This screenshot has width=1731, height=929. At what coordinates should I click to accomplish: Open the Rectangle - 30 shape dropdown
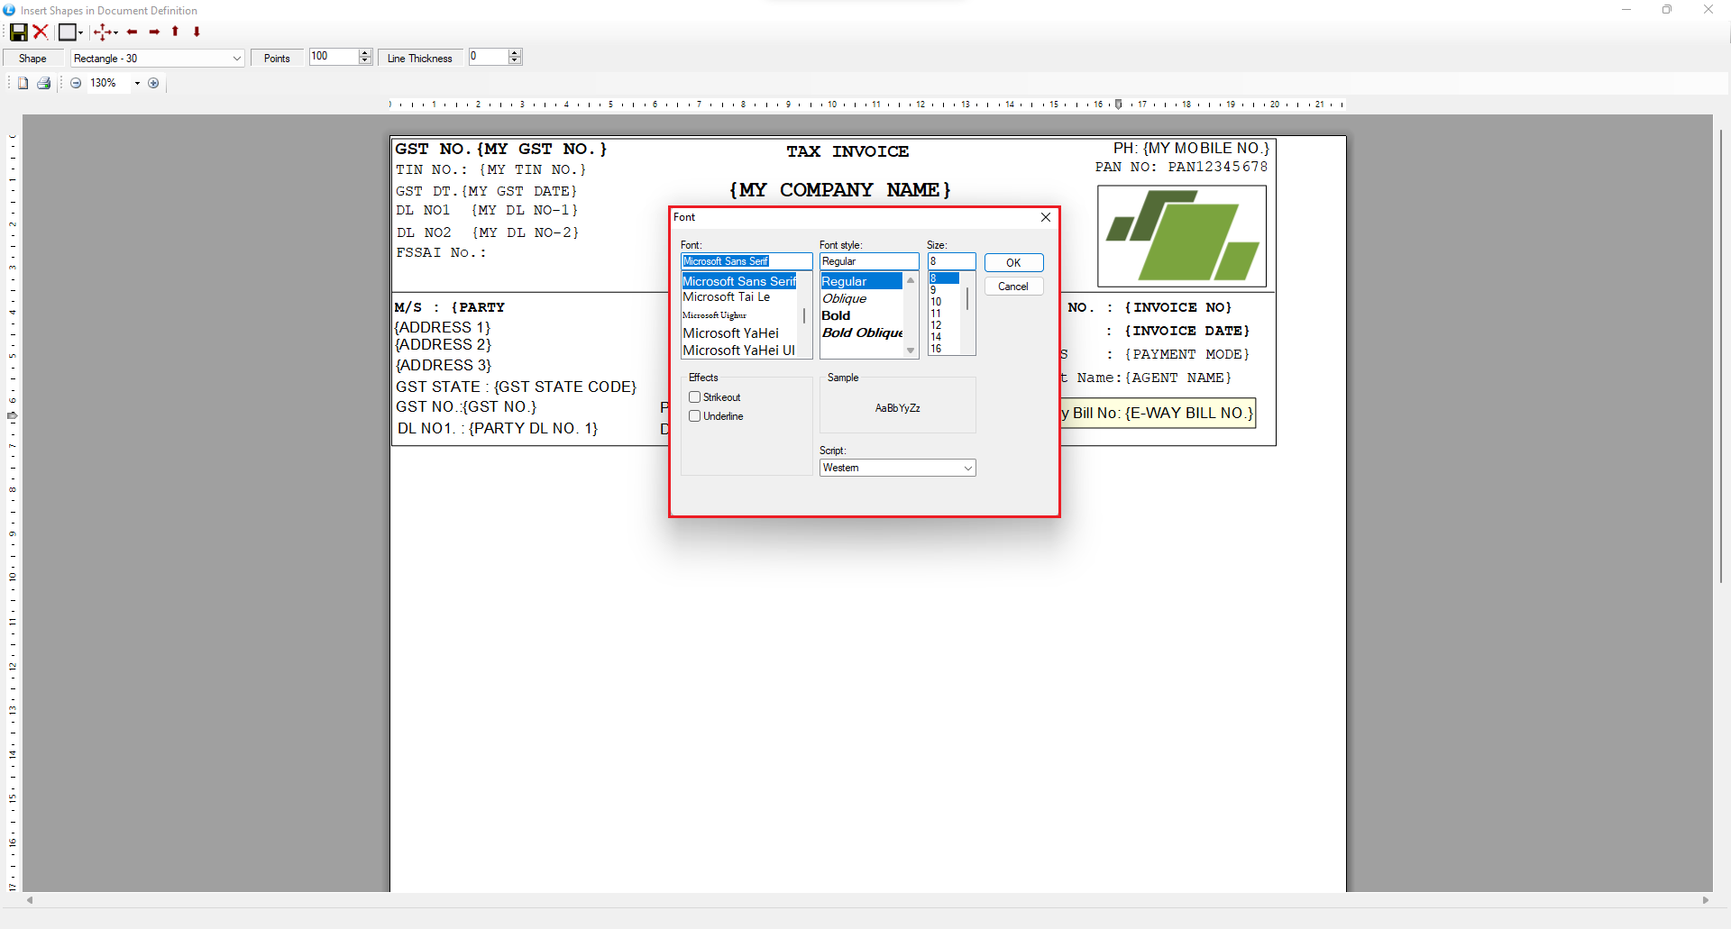pyautogui.click(x=236, y=59)
